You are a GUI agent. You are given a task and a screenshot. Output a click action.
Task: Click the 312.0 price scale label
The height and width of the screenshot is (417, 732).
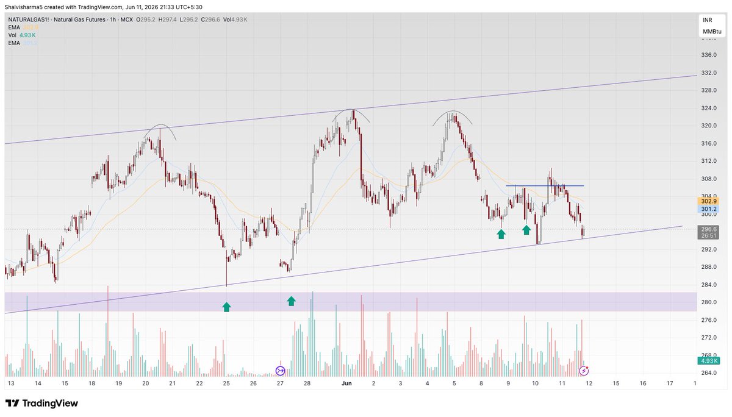pyautogui.click(x=708, y=162)
